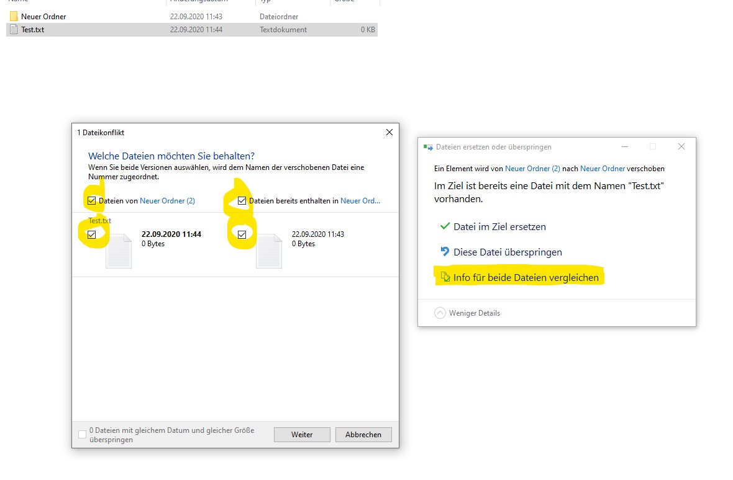Select 'Info für beide Dateien vergleichen'
The height and width of the screenshot is (480, 733).
click(x=525, y=277)
